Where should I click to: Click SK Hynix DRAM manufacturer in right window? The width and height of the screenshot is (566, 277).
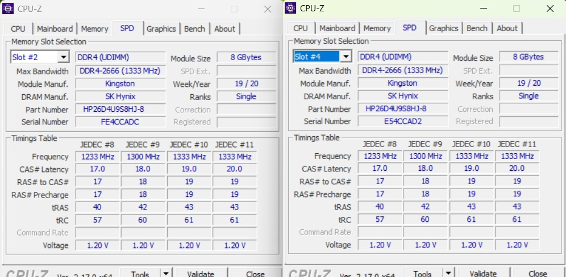pyautogui.click(x=403, y=95)
